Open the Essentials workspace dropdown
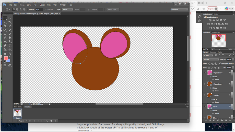Image resolution: width=235 pixels, height=132 pixels. [x=179, y=9]
